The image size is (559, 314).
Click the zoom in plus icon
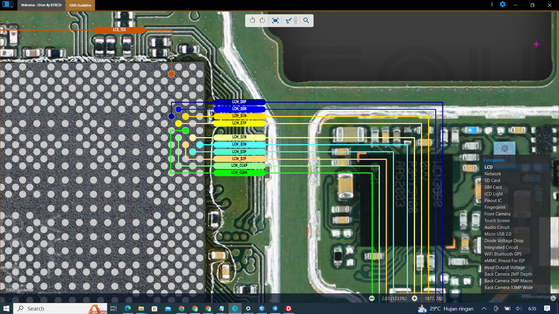tap(415, 298)
